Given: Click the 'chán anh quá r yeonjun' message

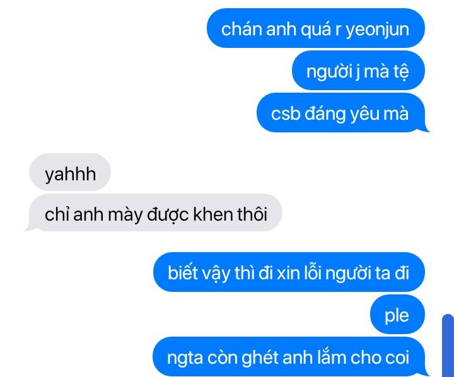Looking at the screenshot, I should [316, 28].
